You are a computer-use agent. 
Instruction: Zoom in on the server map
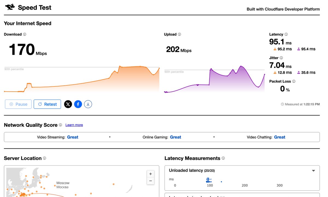[x=150, y=174]
